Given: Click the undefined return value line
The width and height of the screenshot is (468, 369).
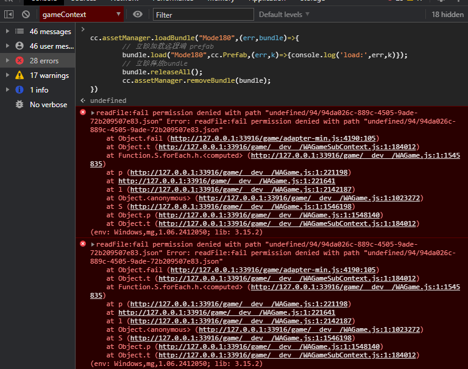Looking at the screenshot, I should 108,100.
